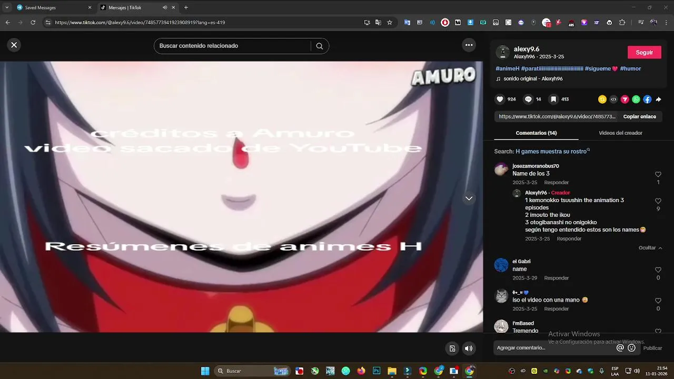674x379 pixels.
Task: Open File Explorer from taskbar
Action: (x=392, y=371)
